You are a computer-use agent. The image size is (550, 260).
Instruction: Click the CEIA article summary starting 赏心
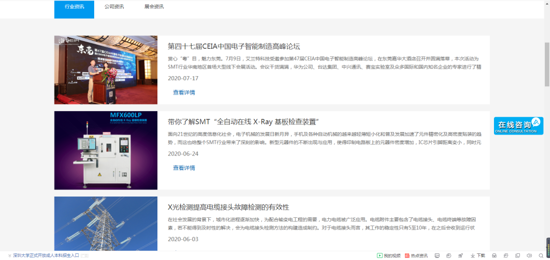point(324,62)
